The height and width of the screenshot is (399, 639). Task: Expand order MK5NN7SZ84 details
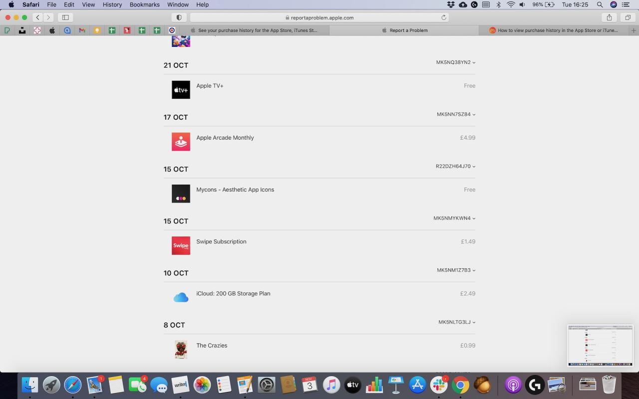(456, 114)
